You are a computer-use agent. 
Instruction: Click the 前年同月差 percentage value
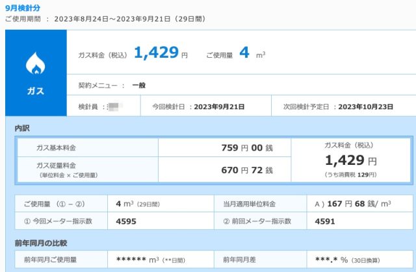[332, 260]
